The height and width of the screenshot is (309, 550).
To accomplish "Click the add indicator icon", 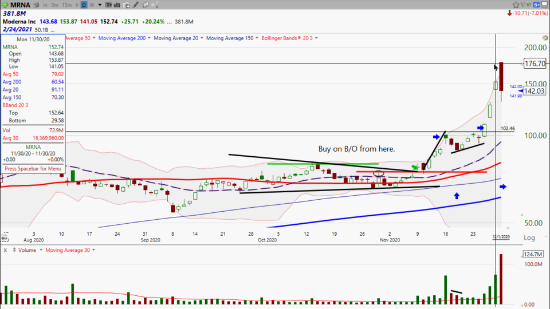I will click(x=126, y=5).
